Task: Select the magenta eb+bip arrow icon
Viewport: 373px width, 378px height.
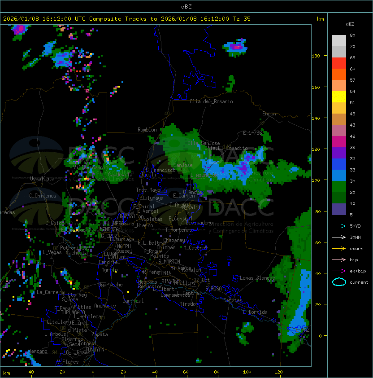Action: pyautogui.click(x=339, y=271)
